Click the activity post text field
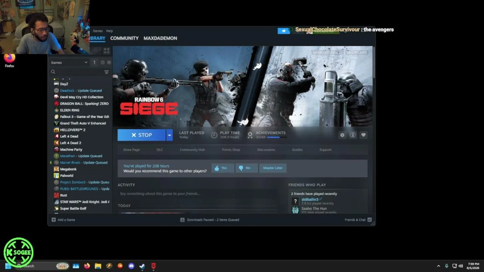The image size is (484, 272). tap(198, 194)
